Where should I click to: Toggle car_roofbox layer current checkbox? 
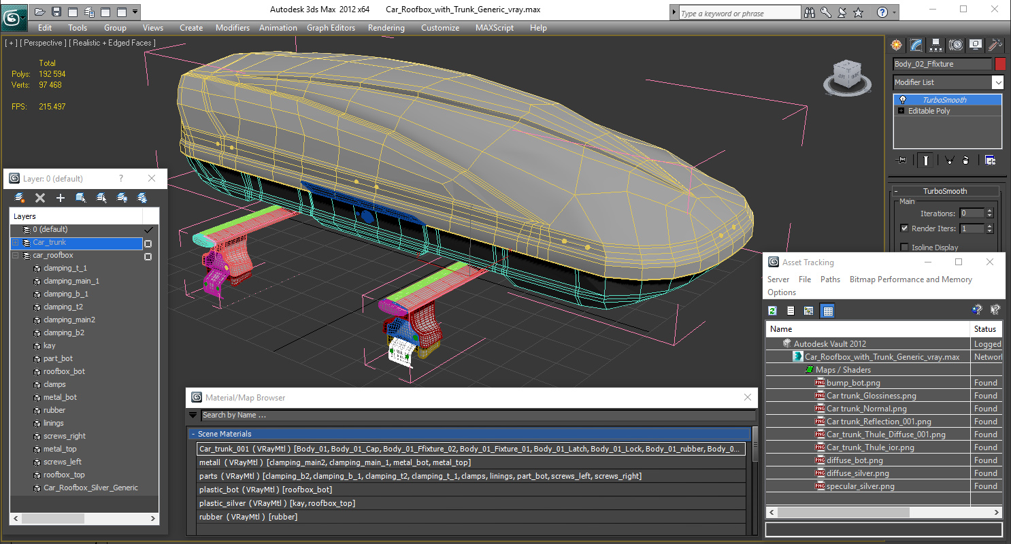[148, 257]
